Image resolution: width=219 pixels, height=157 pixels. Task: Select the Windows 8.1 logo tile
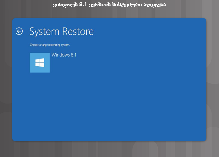point(40,63)
